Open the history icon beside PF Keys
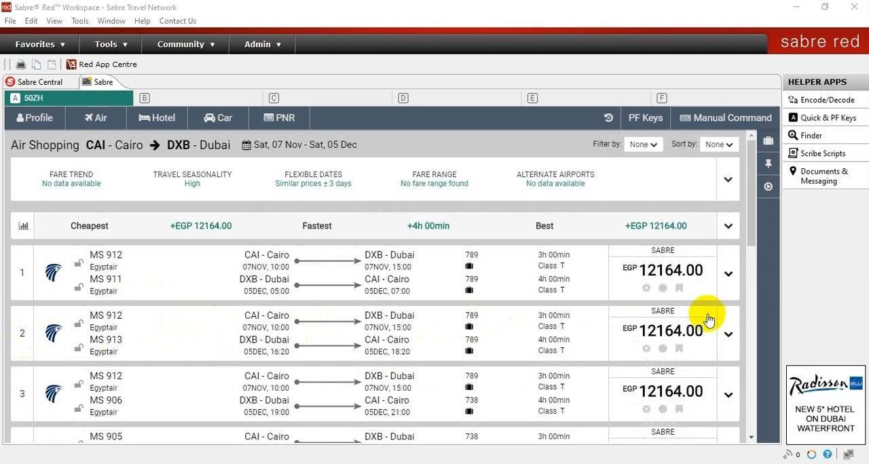Viewport: 869px width, 464px height. point(608,117)
